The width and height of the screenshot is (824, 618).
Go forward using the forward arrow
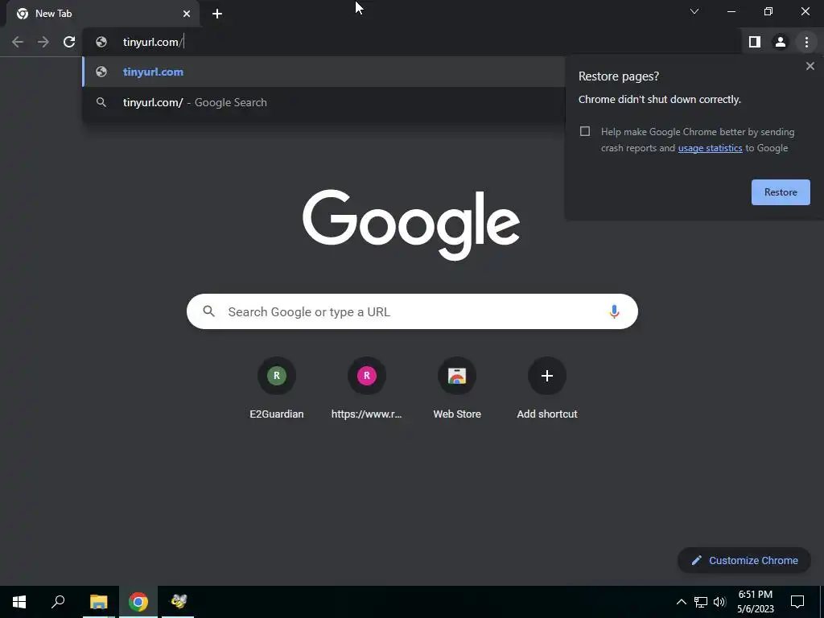(43, 42)
